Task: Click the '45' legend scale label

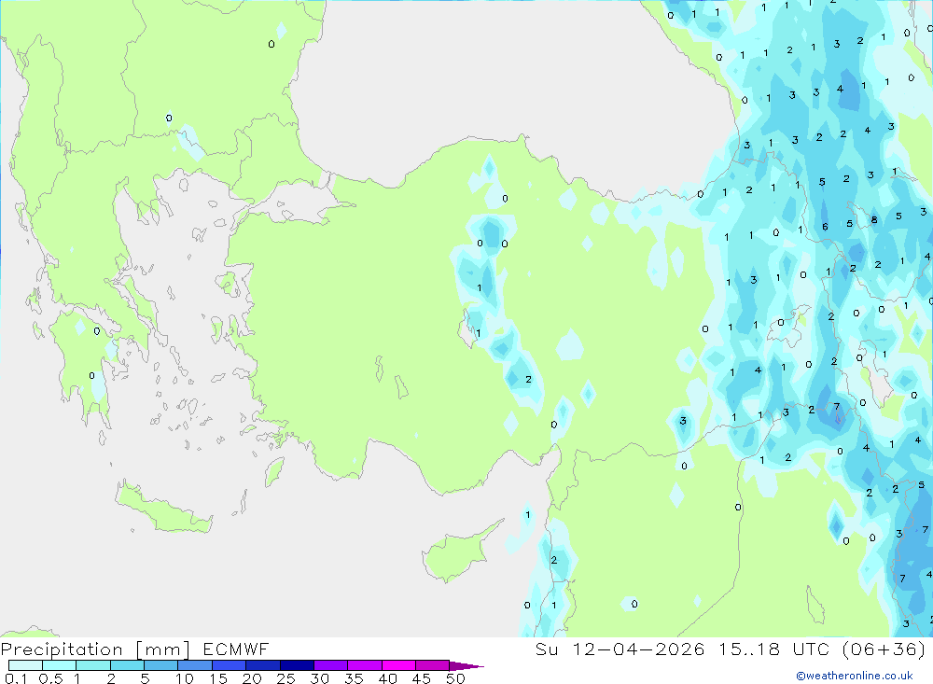Action: [x=422, y=678]
